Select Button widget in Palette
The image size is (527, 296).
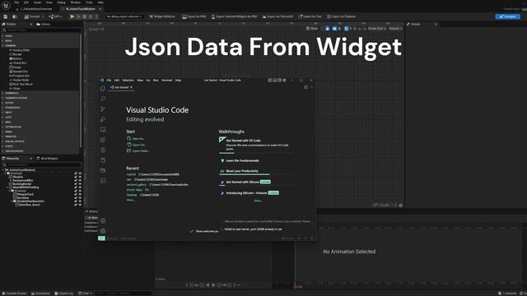coord(16,58)
